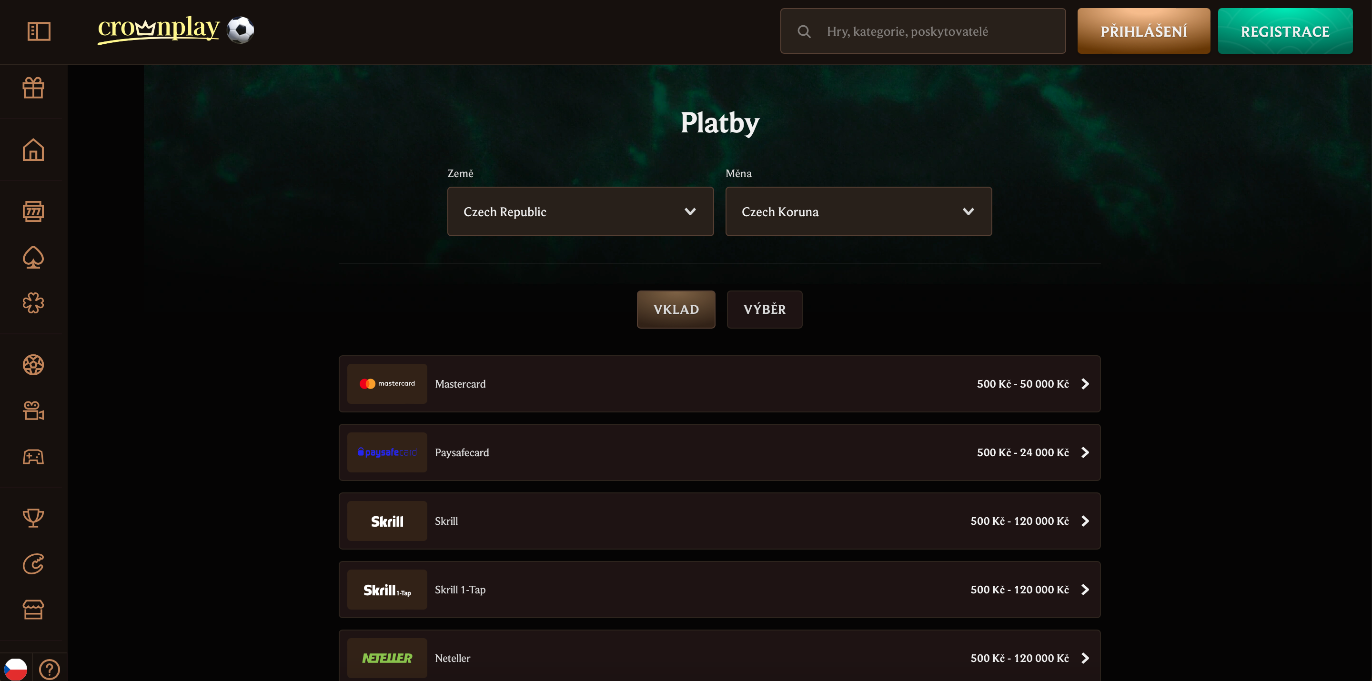Image resolution: width=1372 pixels, height=681 pixels.
Task: Switch to the VÝBĚR withdrawal tab
Action: pyautogui.click(x=764, y=310)
